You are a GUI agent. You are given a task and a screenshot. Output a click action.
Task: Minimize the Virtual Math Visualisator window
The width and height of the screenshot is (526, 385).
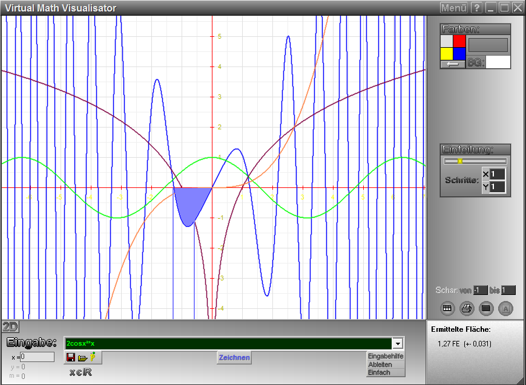point(491,7)
